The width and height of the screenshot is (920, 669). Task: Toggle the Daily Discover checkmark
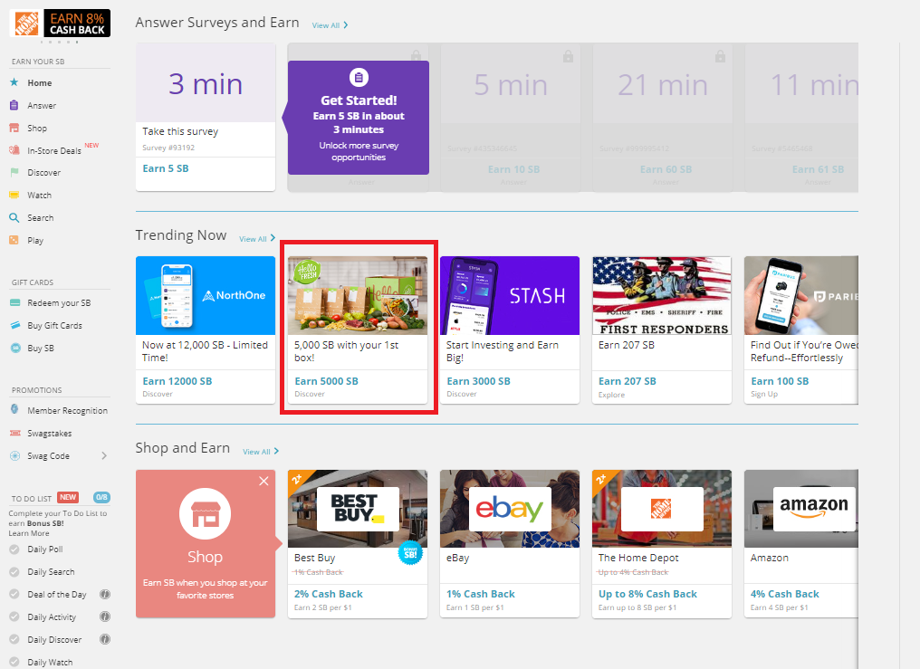pos(14,639)
